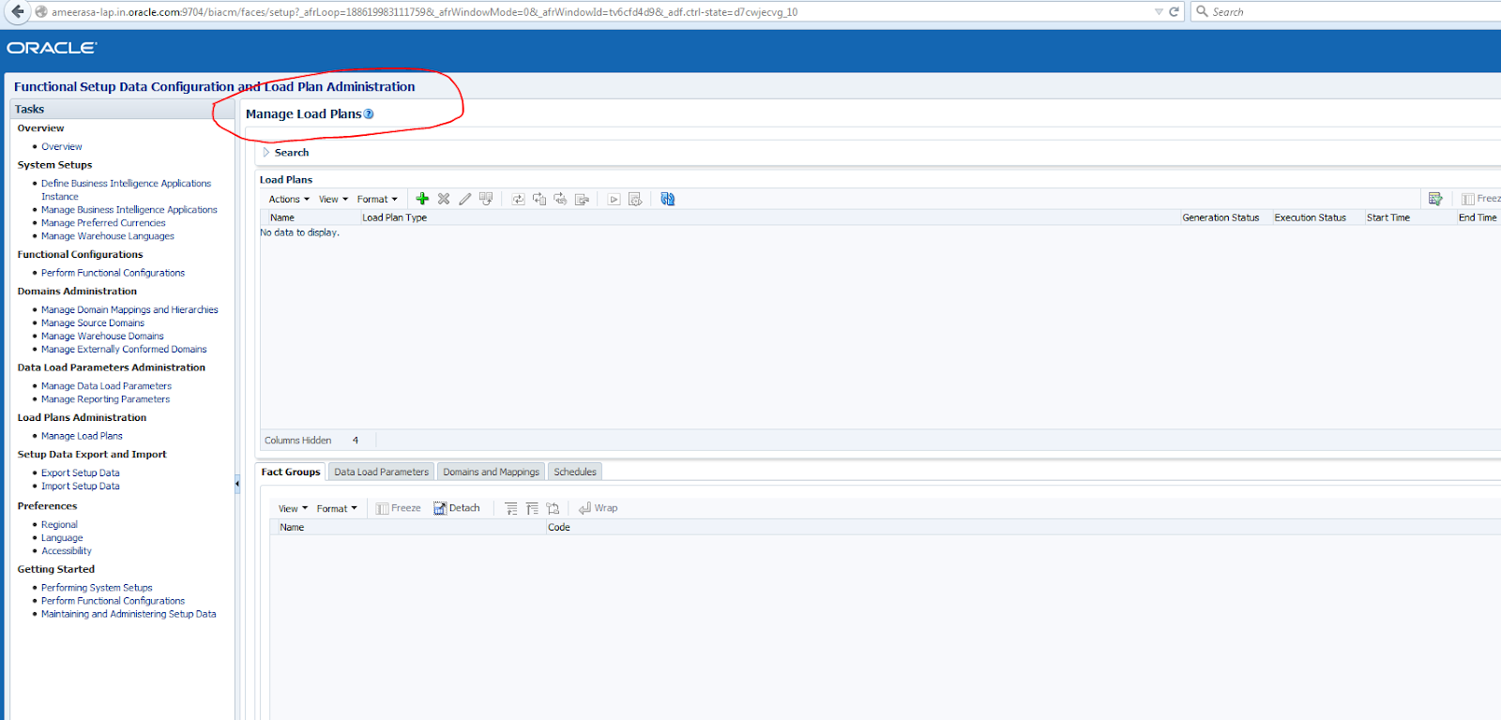Image resolution: width=1501 pixels, height=720 pixels.
Task: Click the Show Execution Status Details icon
Action: click(635, 199)
